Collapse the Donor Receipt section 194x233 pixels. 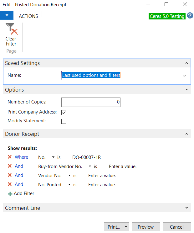(x=186, y=134)
